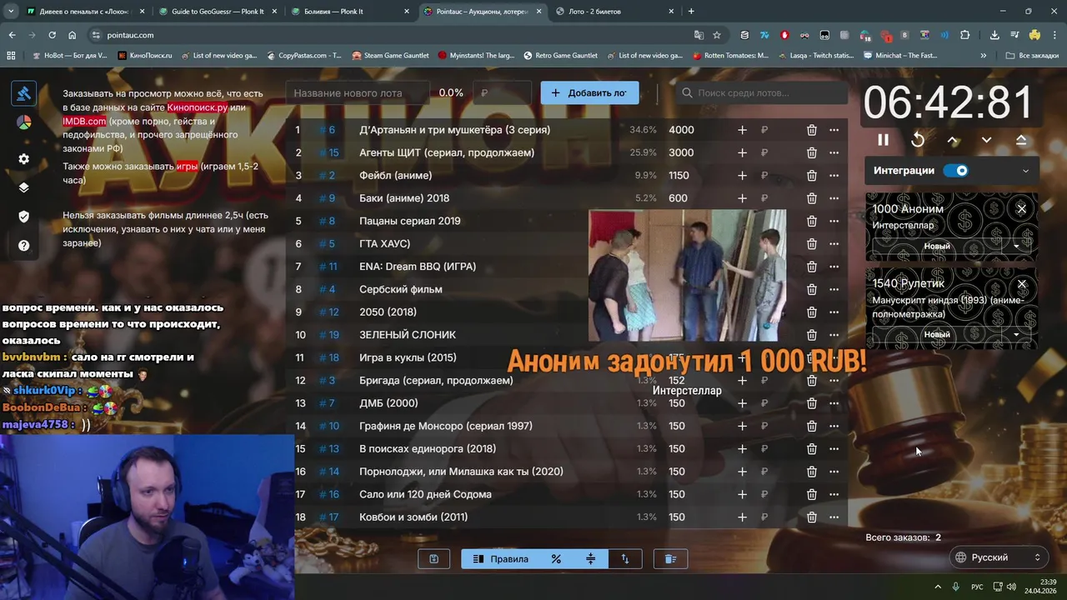This screenshot has width=1067, height=600.
Task: Focus the Поиск среди лотов search box
Action: pyautogui.click(x=761, y=93)
